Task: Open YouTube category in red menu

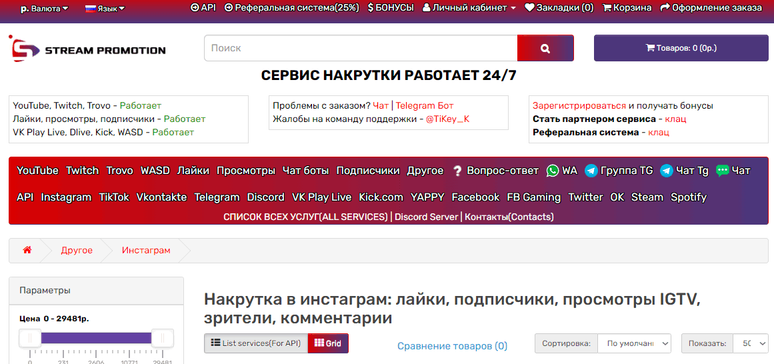Action: click(x=37, y=171)
